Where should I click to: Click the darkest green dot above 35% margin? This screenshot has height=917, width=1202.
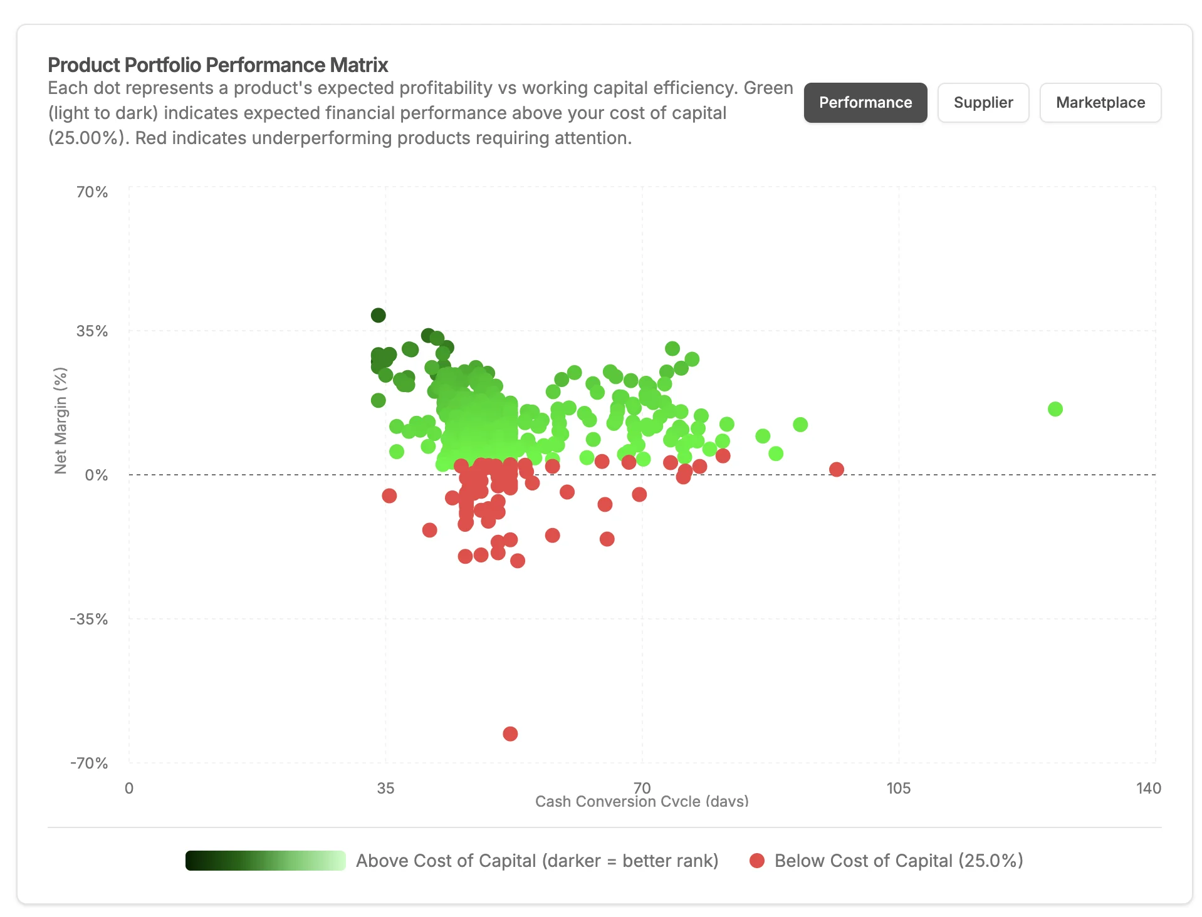click(x=378, y=315)
